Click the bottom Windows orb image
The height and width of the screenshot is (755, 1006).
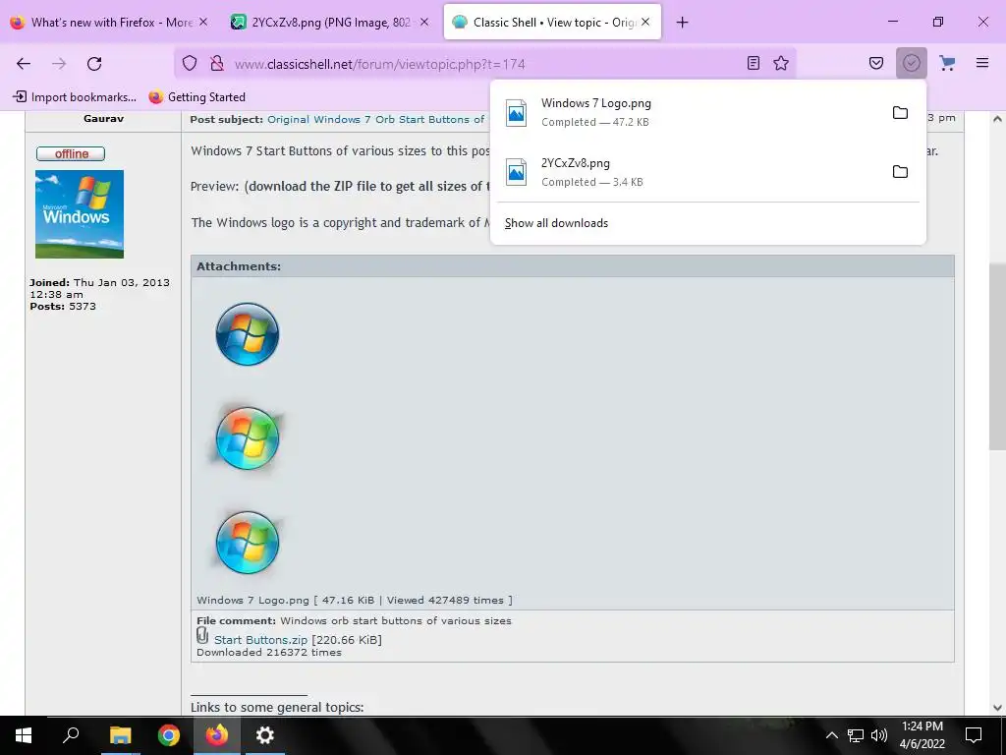[247, 543]
